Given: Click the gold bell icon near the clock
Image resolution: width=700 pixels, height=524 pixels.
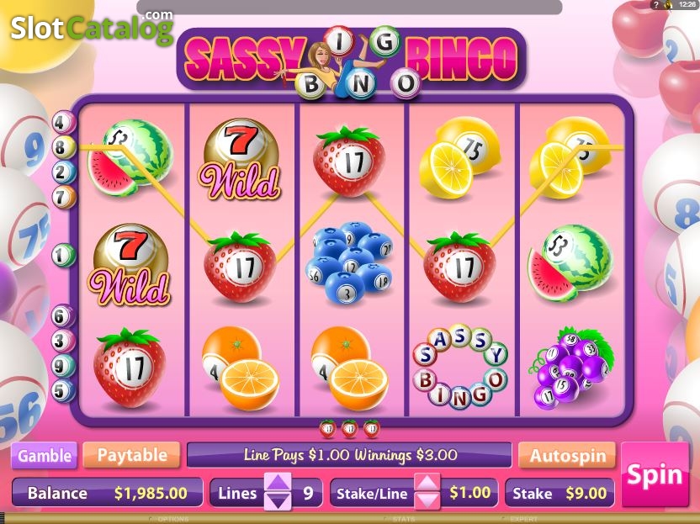Looking at the screenshot, I should point(668,4).
